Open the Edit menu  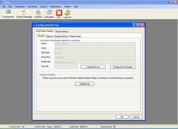10,7
